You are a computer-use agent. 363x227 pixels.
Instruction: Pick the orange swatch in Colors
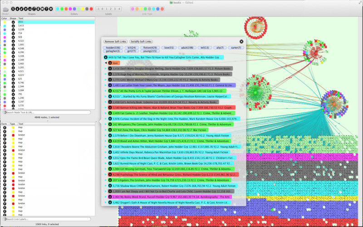66,9
